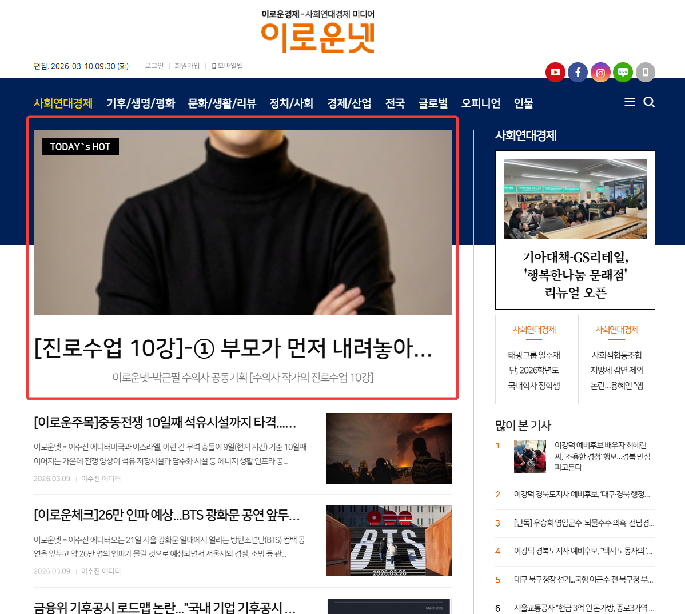Open the Facebook page icon
Viewport: 685px width, 614px height.
tap(578, 72)
